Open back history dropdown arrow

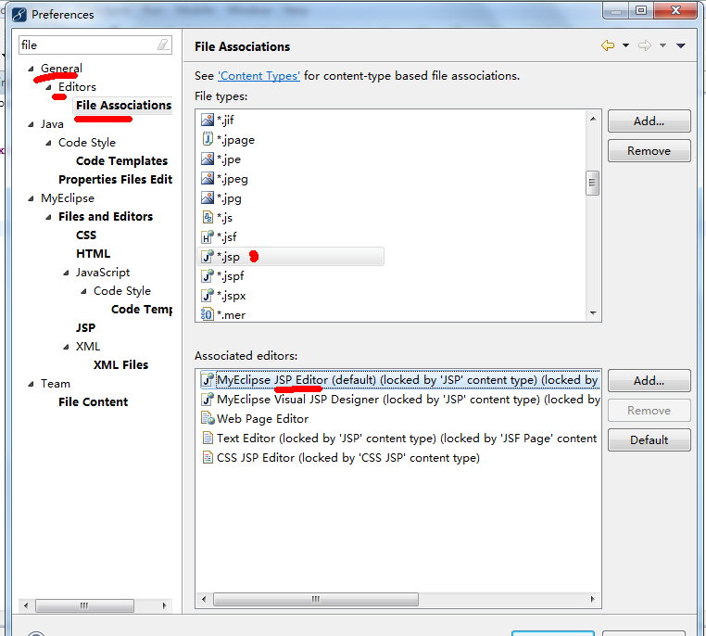pos(625,46)
